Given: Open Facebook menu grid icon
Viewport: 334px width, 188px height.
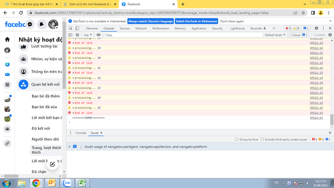Looking at the screenshot, I should [x=7, y=85].
